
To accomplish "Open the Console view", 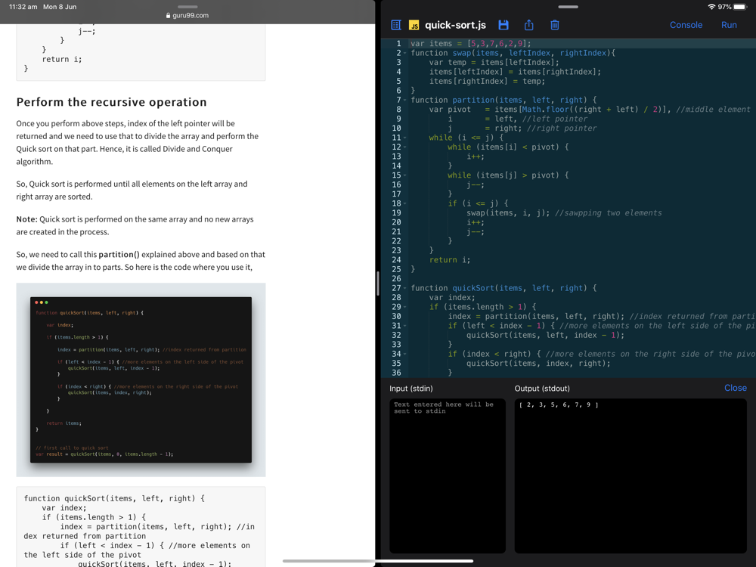I will pyautogui.click(x=686, y=25).
